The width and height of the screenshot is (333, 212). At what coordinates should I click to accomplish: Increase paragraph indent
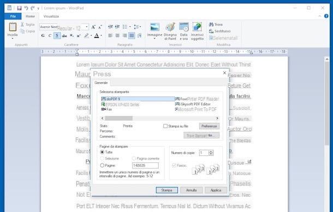tap(117, 27)
